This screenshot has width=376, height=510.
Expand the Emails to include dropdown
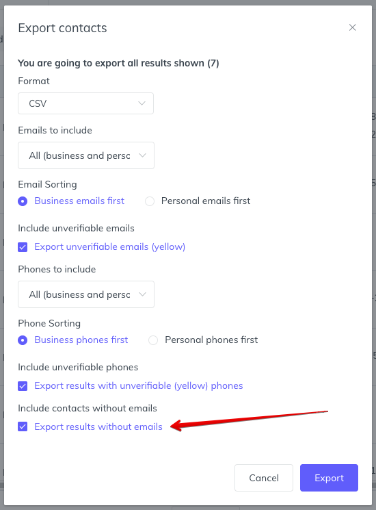(86, 155)
